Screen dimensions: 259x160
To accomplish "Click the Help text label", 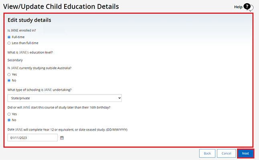I will pyautogui.click(x=238, y=7).
